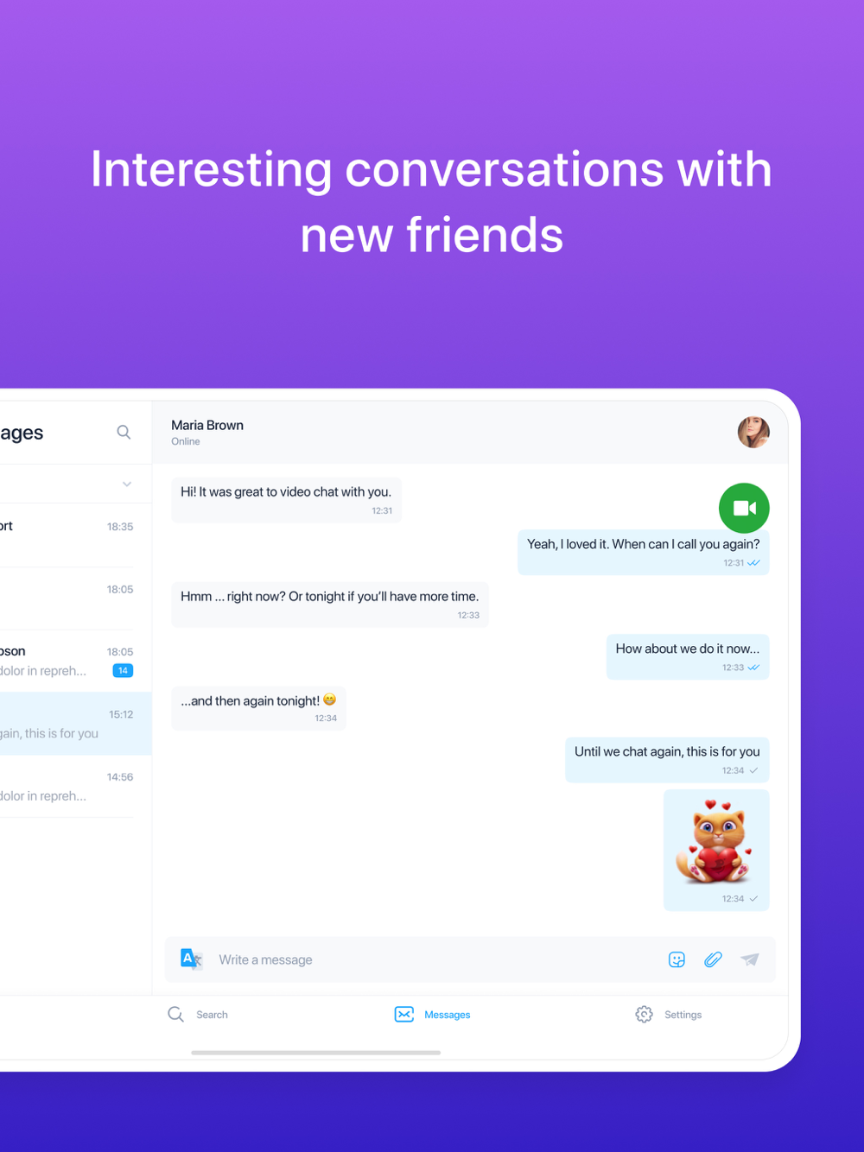Expand the chevron dropdown in conversation list
The height and width of the screenshot is (1152, 864).
[127, 484]
